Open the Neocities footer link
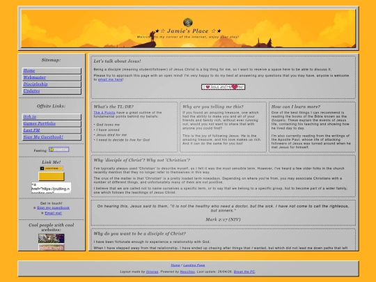Image resolution: width=376 pixels, height=282 pixels. 187,272
